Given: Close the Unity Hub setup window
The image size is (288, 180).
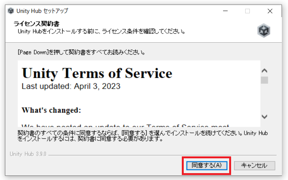Looking at the screenshot, I should click(270, 11).
